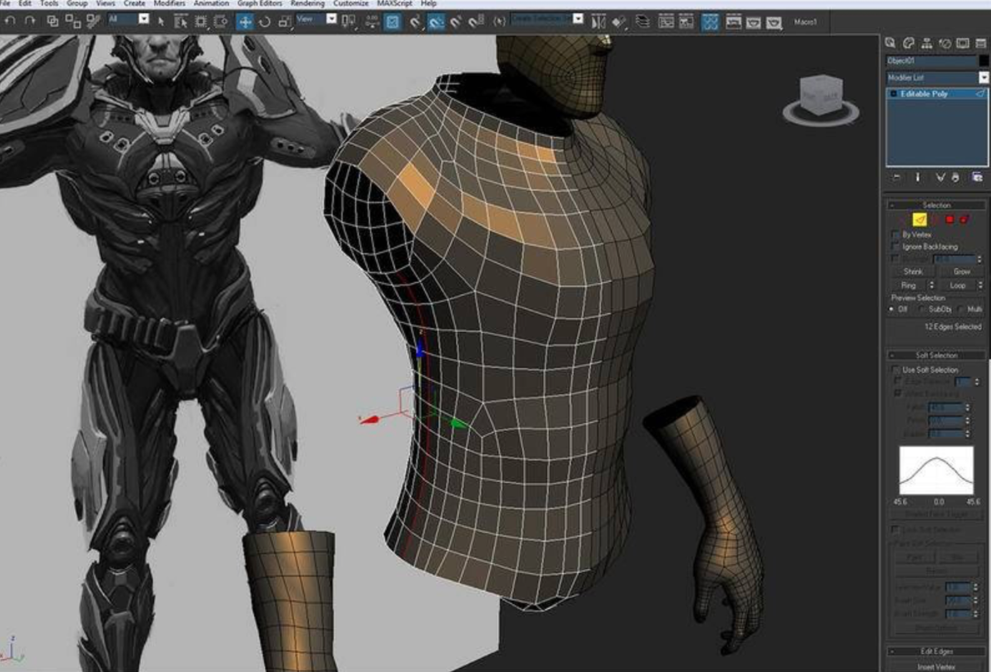Collapse the Soft Selection rollout
Viewport: 991px width, 672px height.
pos(936,355)
